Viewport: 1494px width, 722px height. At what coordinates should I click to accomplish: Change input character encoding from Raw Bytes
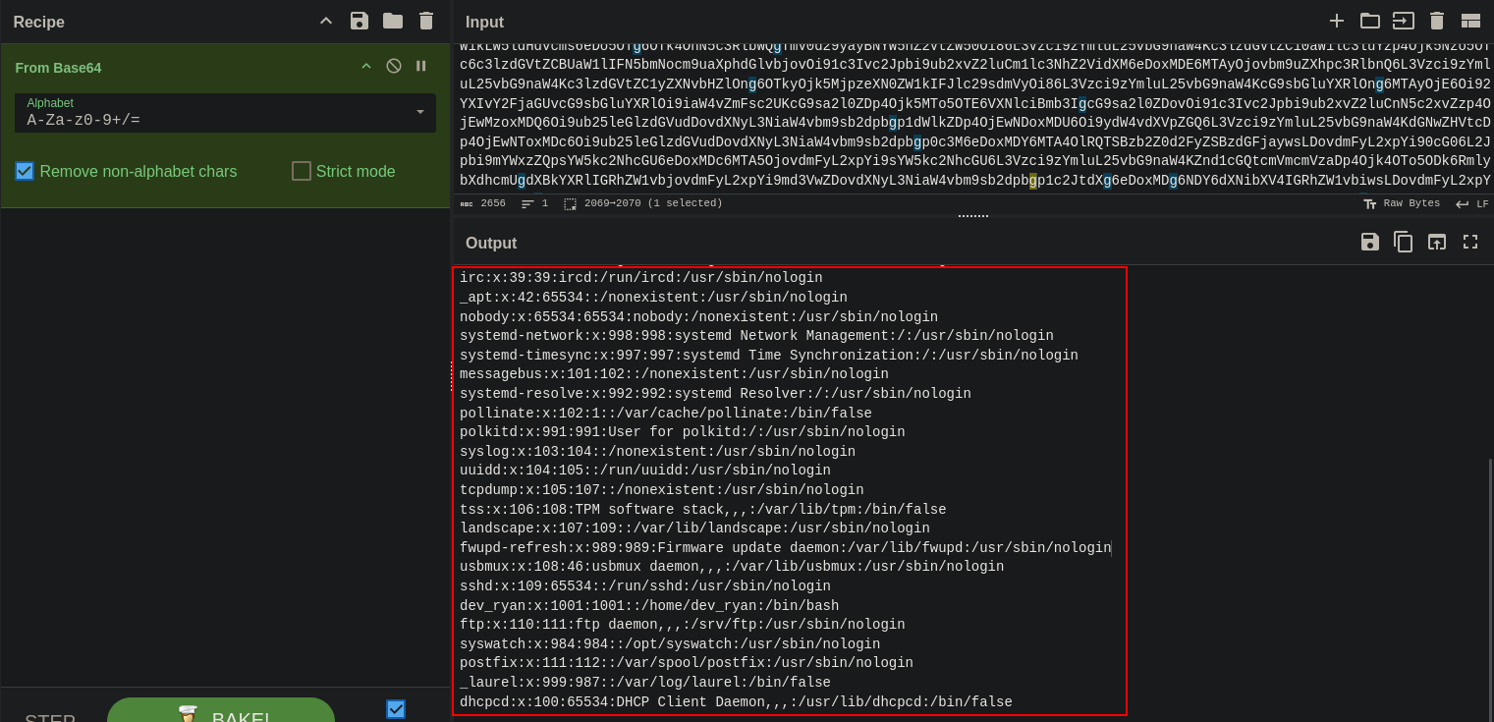click(x=1402, y=203)
